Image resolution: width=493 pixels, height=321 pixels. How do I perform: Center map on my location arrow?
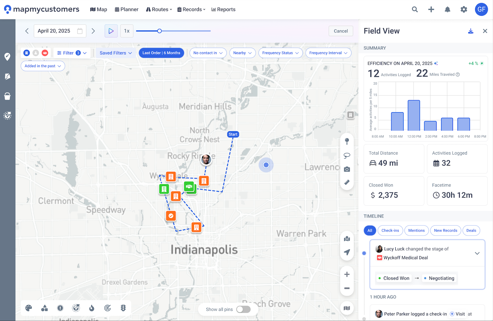pos(347,252)
